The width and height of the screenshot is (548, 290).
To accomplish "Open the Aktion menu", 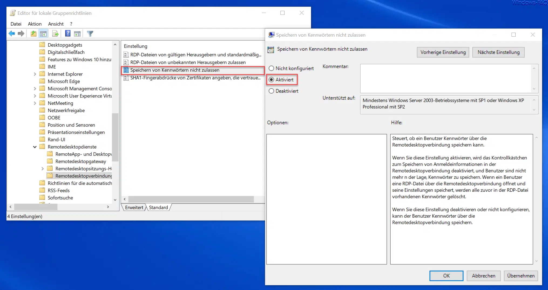I will pyautogui.click(x=35, y=24).
